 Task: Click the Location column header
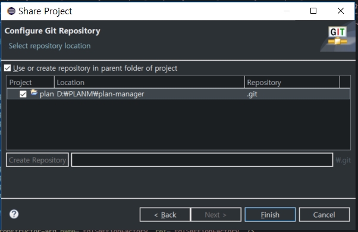click(x=149, y=82)
